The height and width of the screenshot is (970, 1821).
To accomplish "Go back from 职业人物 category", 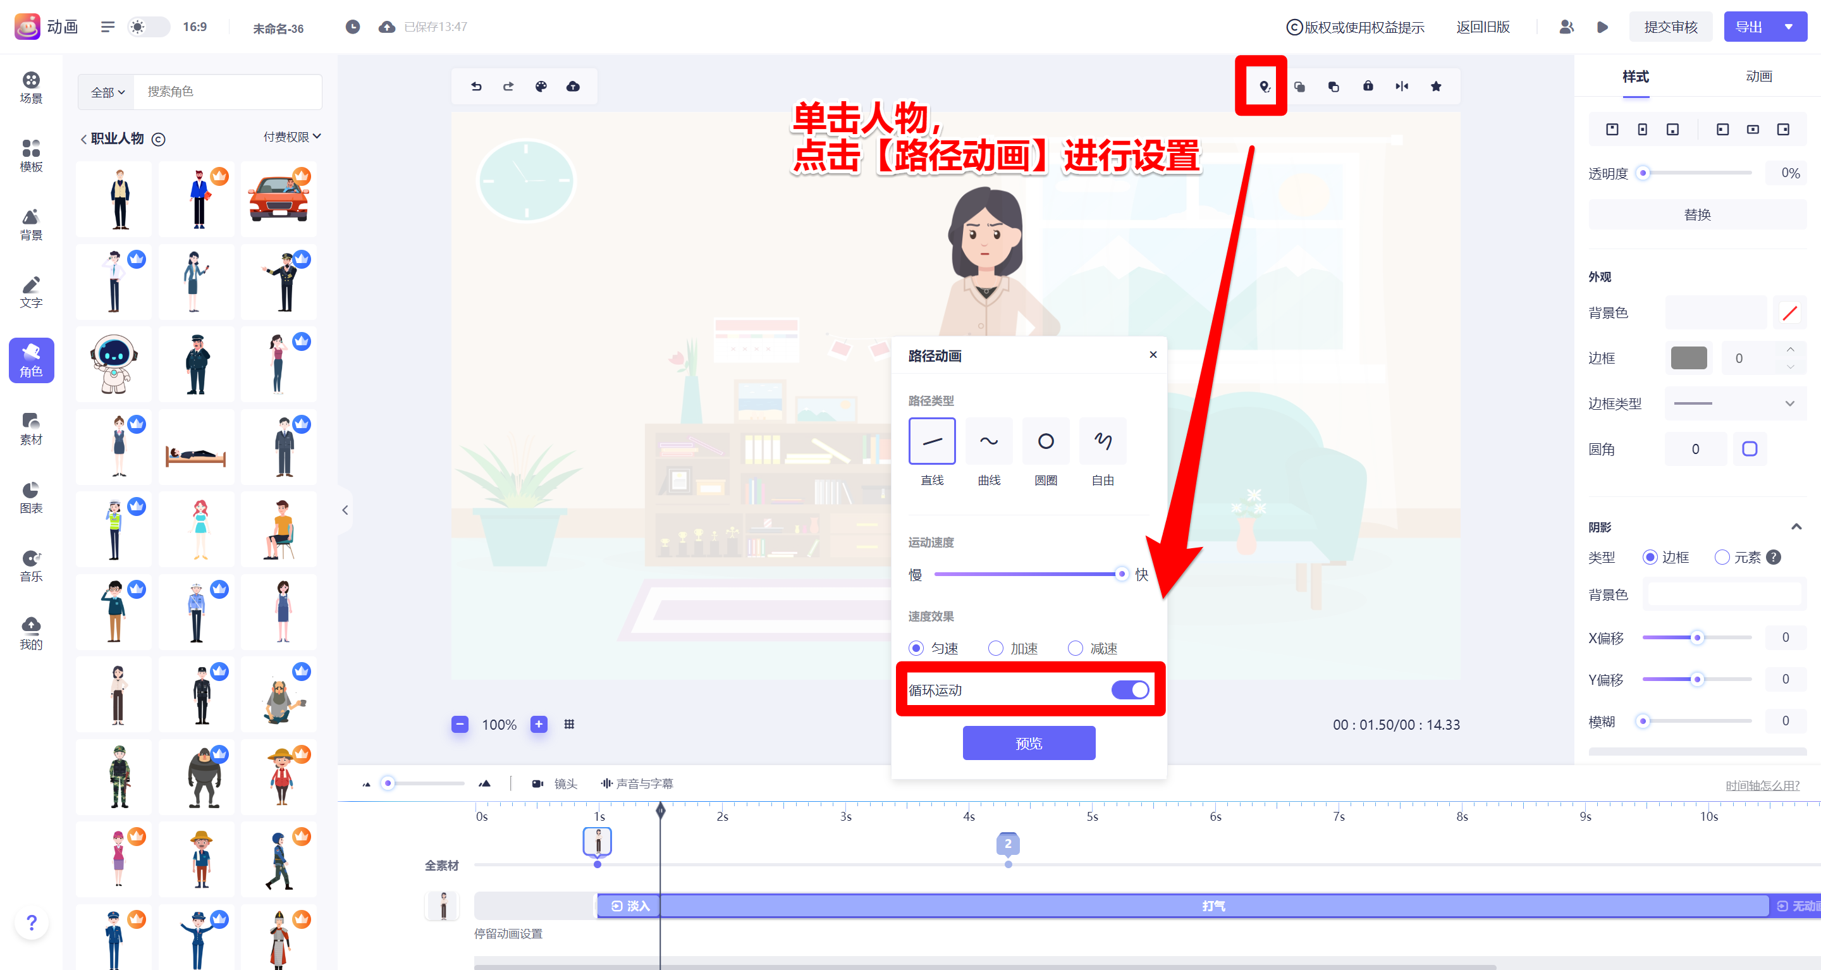I will pyautogui.click(x=83, y=138).
